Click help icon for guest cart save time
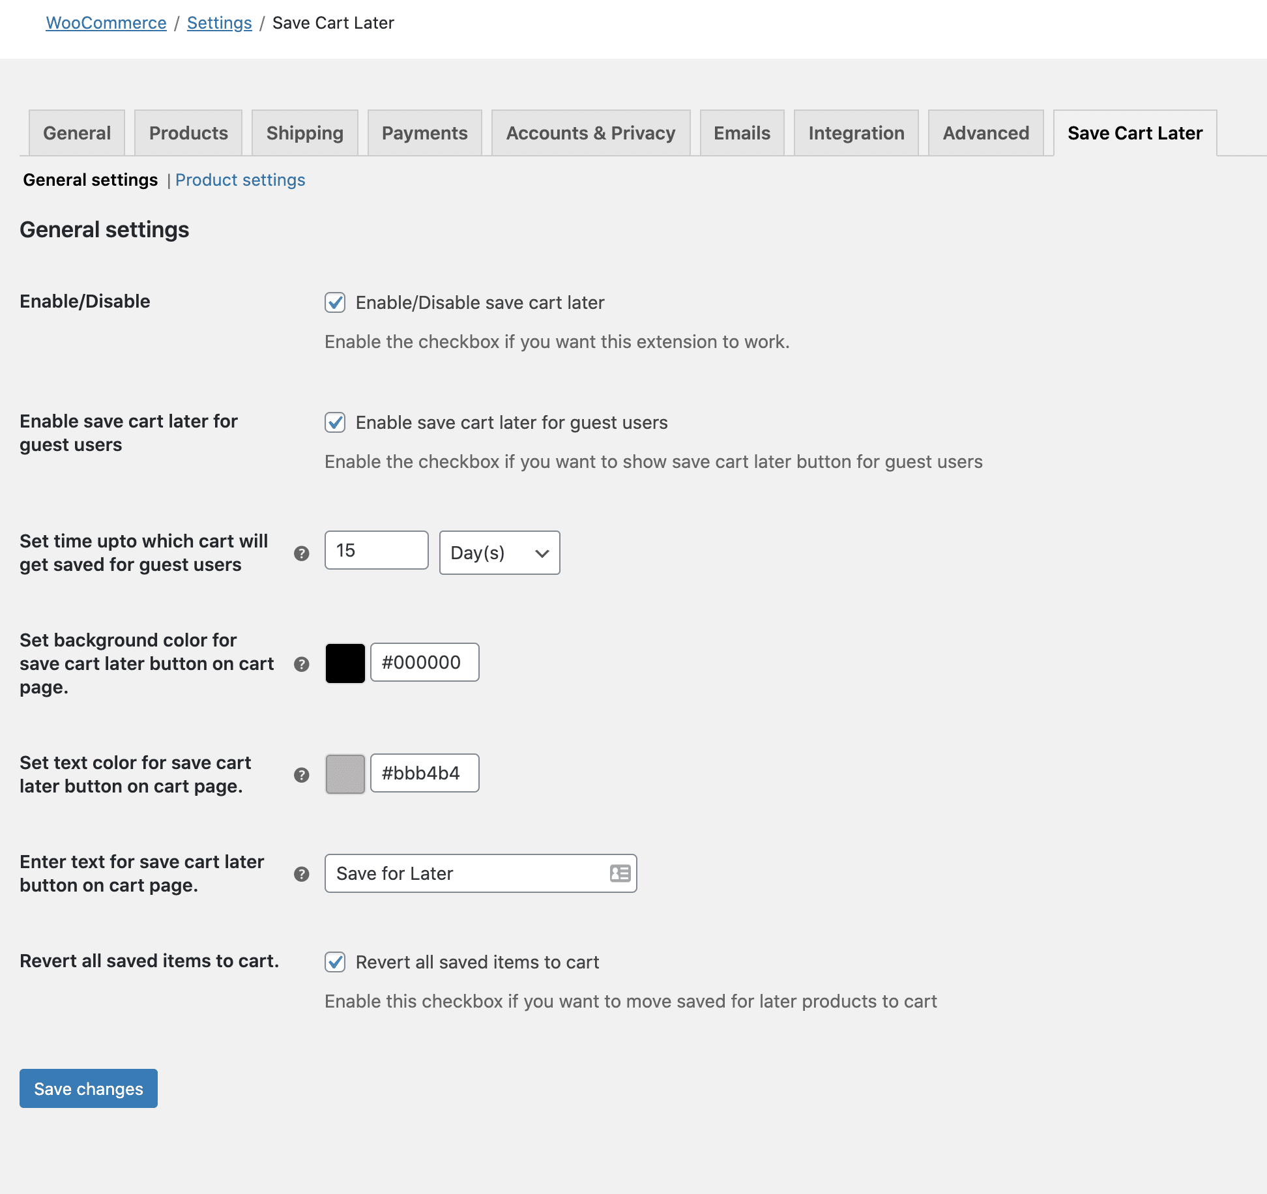Screen dimensions: 1267x1194 tap(301, 553)
